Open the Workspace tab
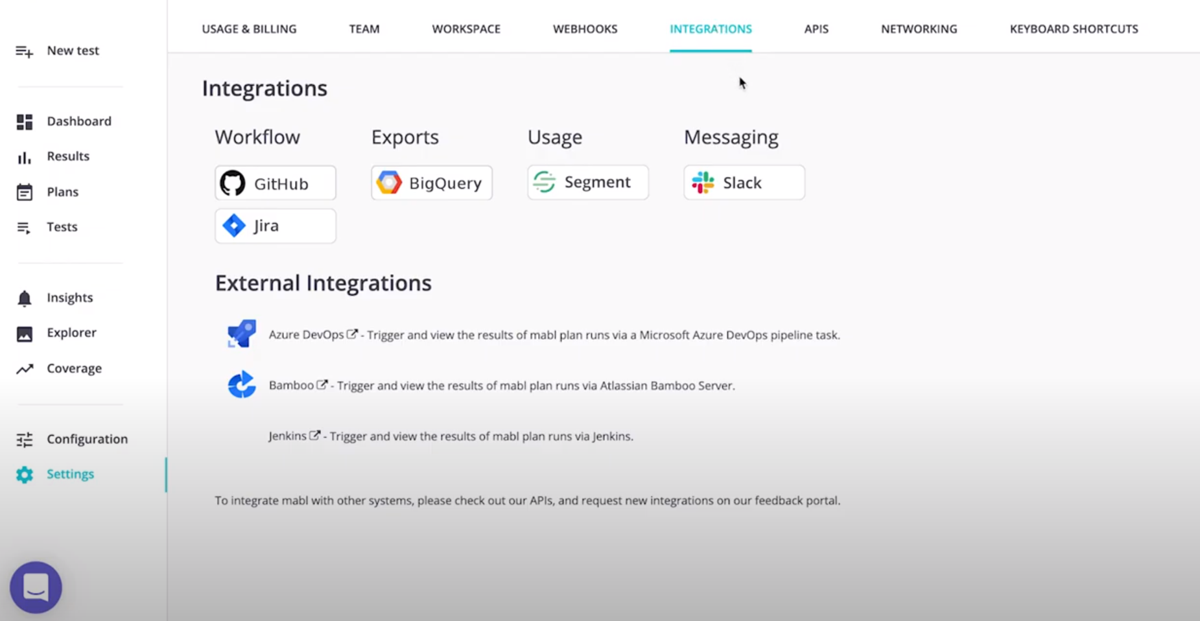 point(466,29)
